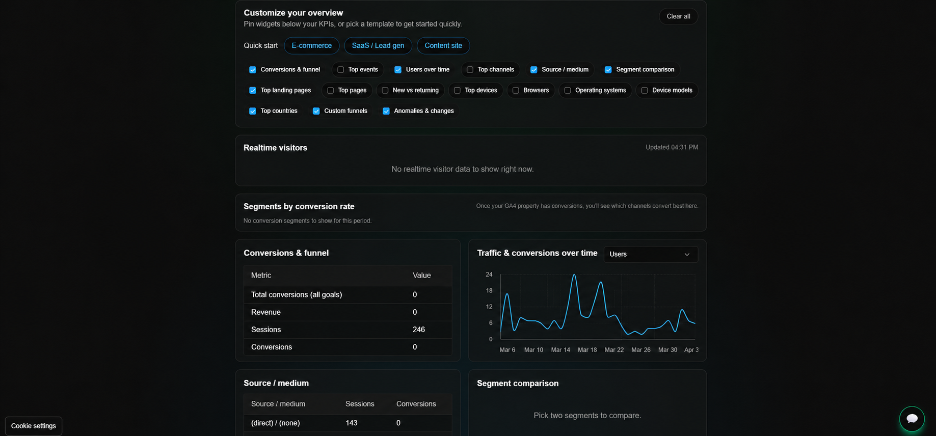Screen dimensions: 936x436
Task: Open Cookie settings
Action: pyautogui.click(x=34, y=426)
